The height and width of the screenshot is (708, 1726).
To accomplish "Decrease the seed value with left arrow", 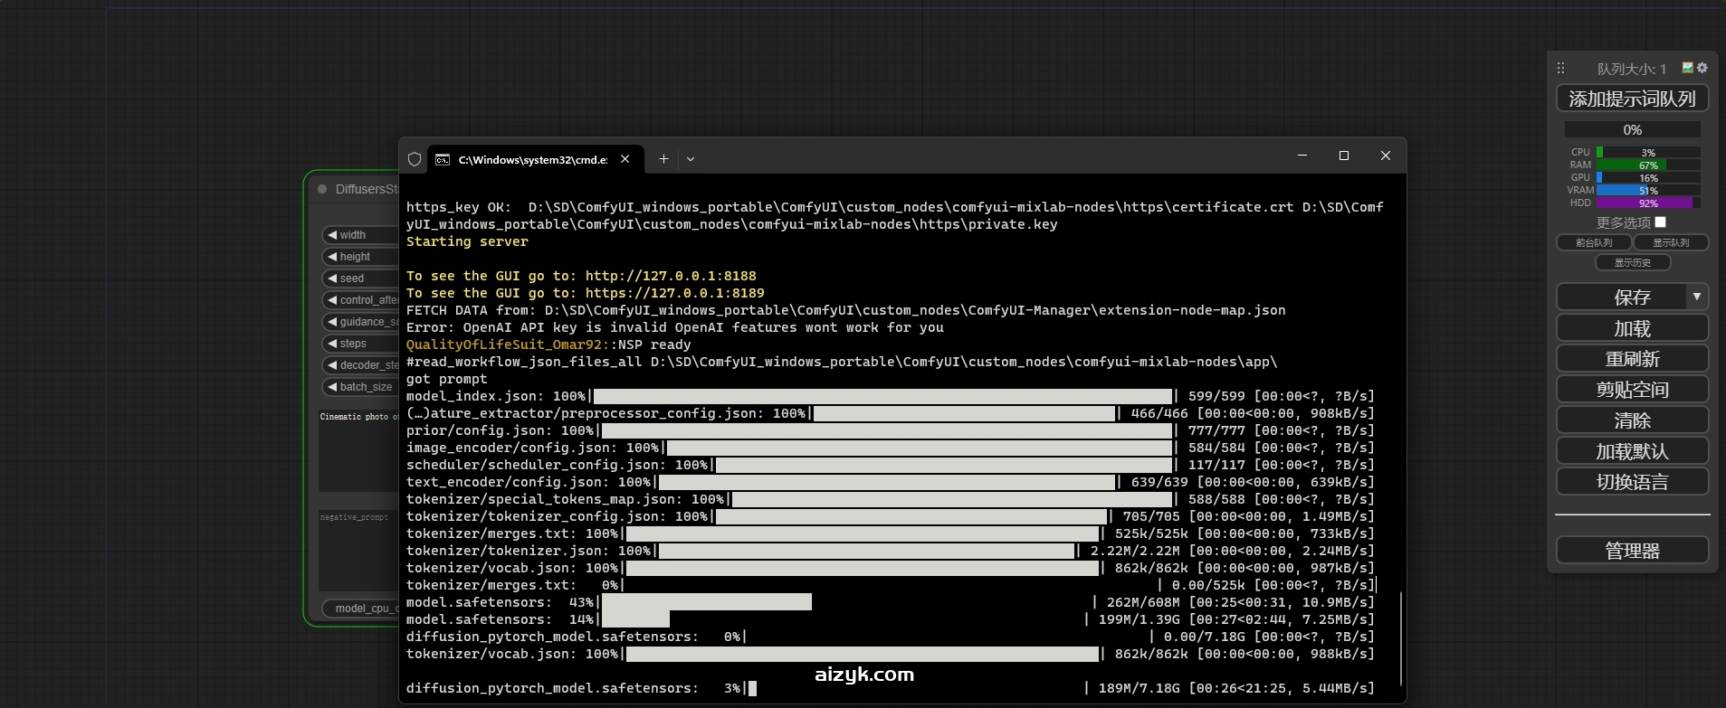I will (x=332, y=278).
